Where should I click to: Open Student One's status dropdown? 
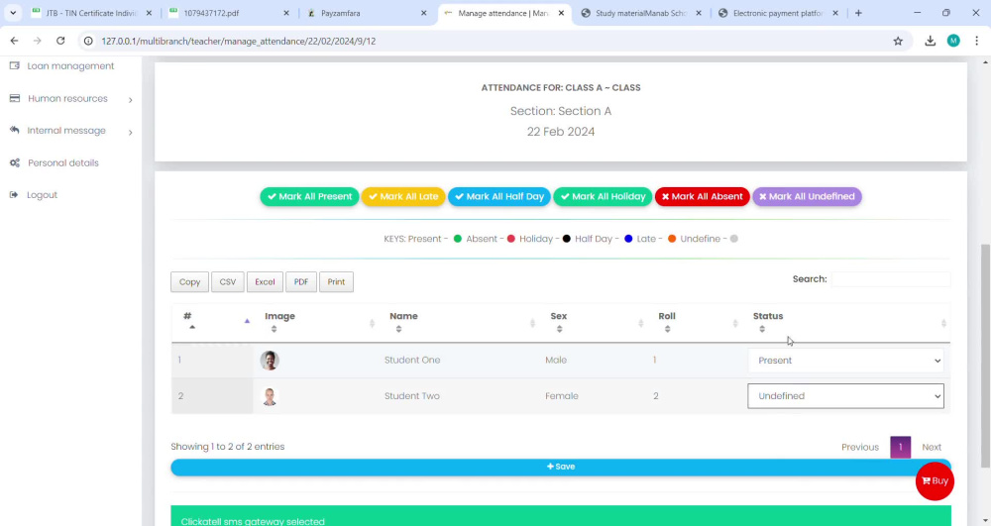click(845, 361)
